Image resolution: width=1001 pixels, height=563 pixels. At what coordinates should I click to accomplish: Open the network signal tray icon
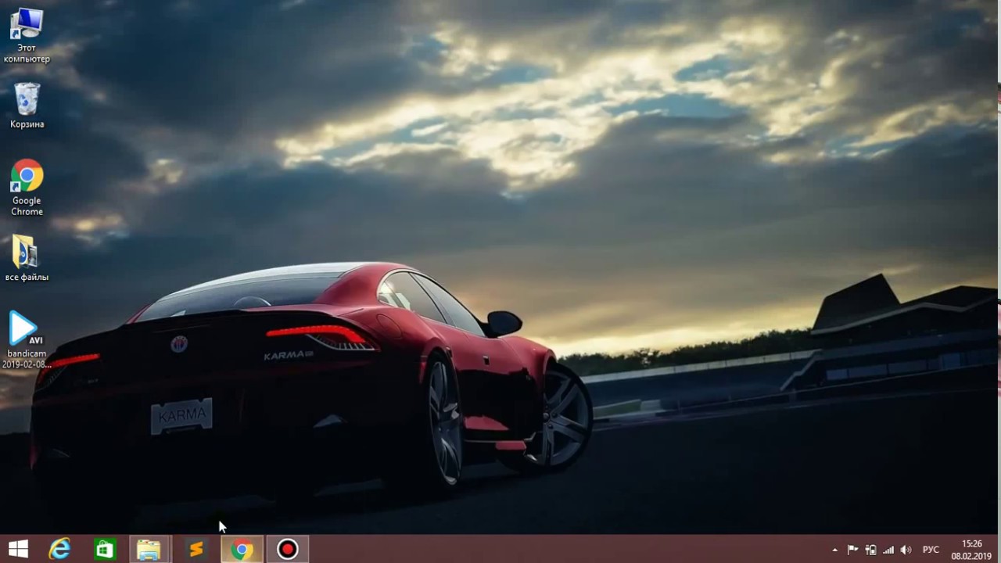point(888,550)
